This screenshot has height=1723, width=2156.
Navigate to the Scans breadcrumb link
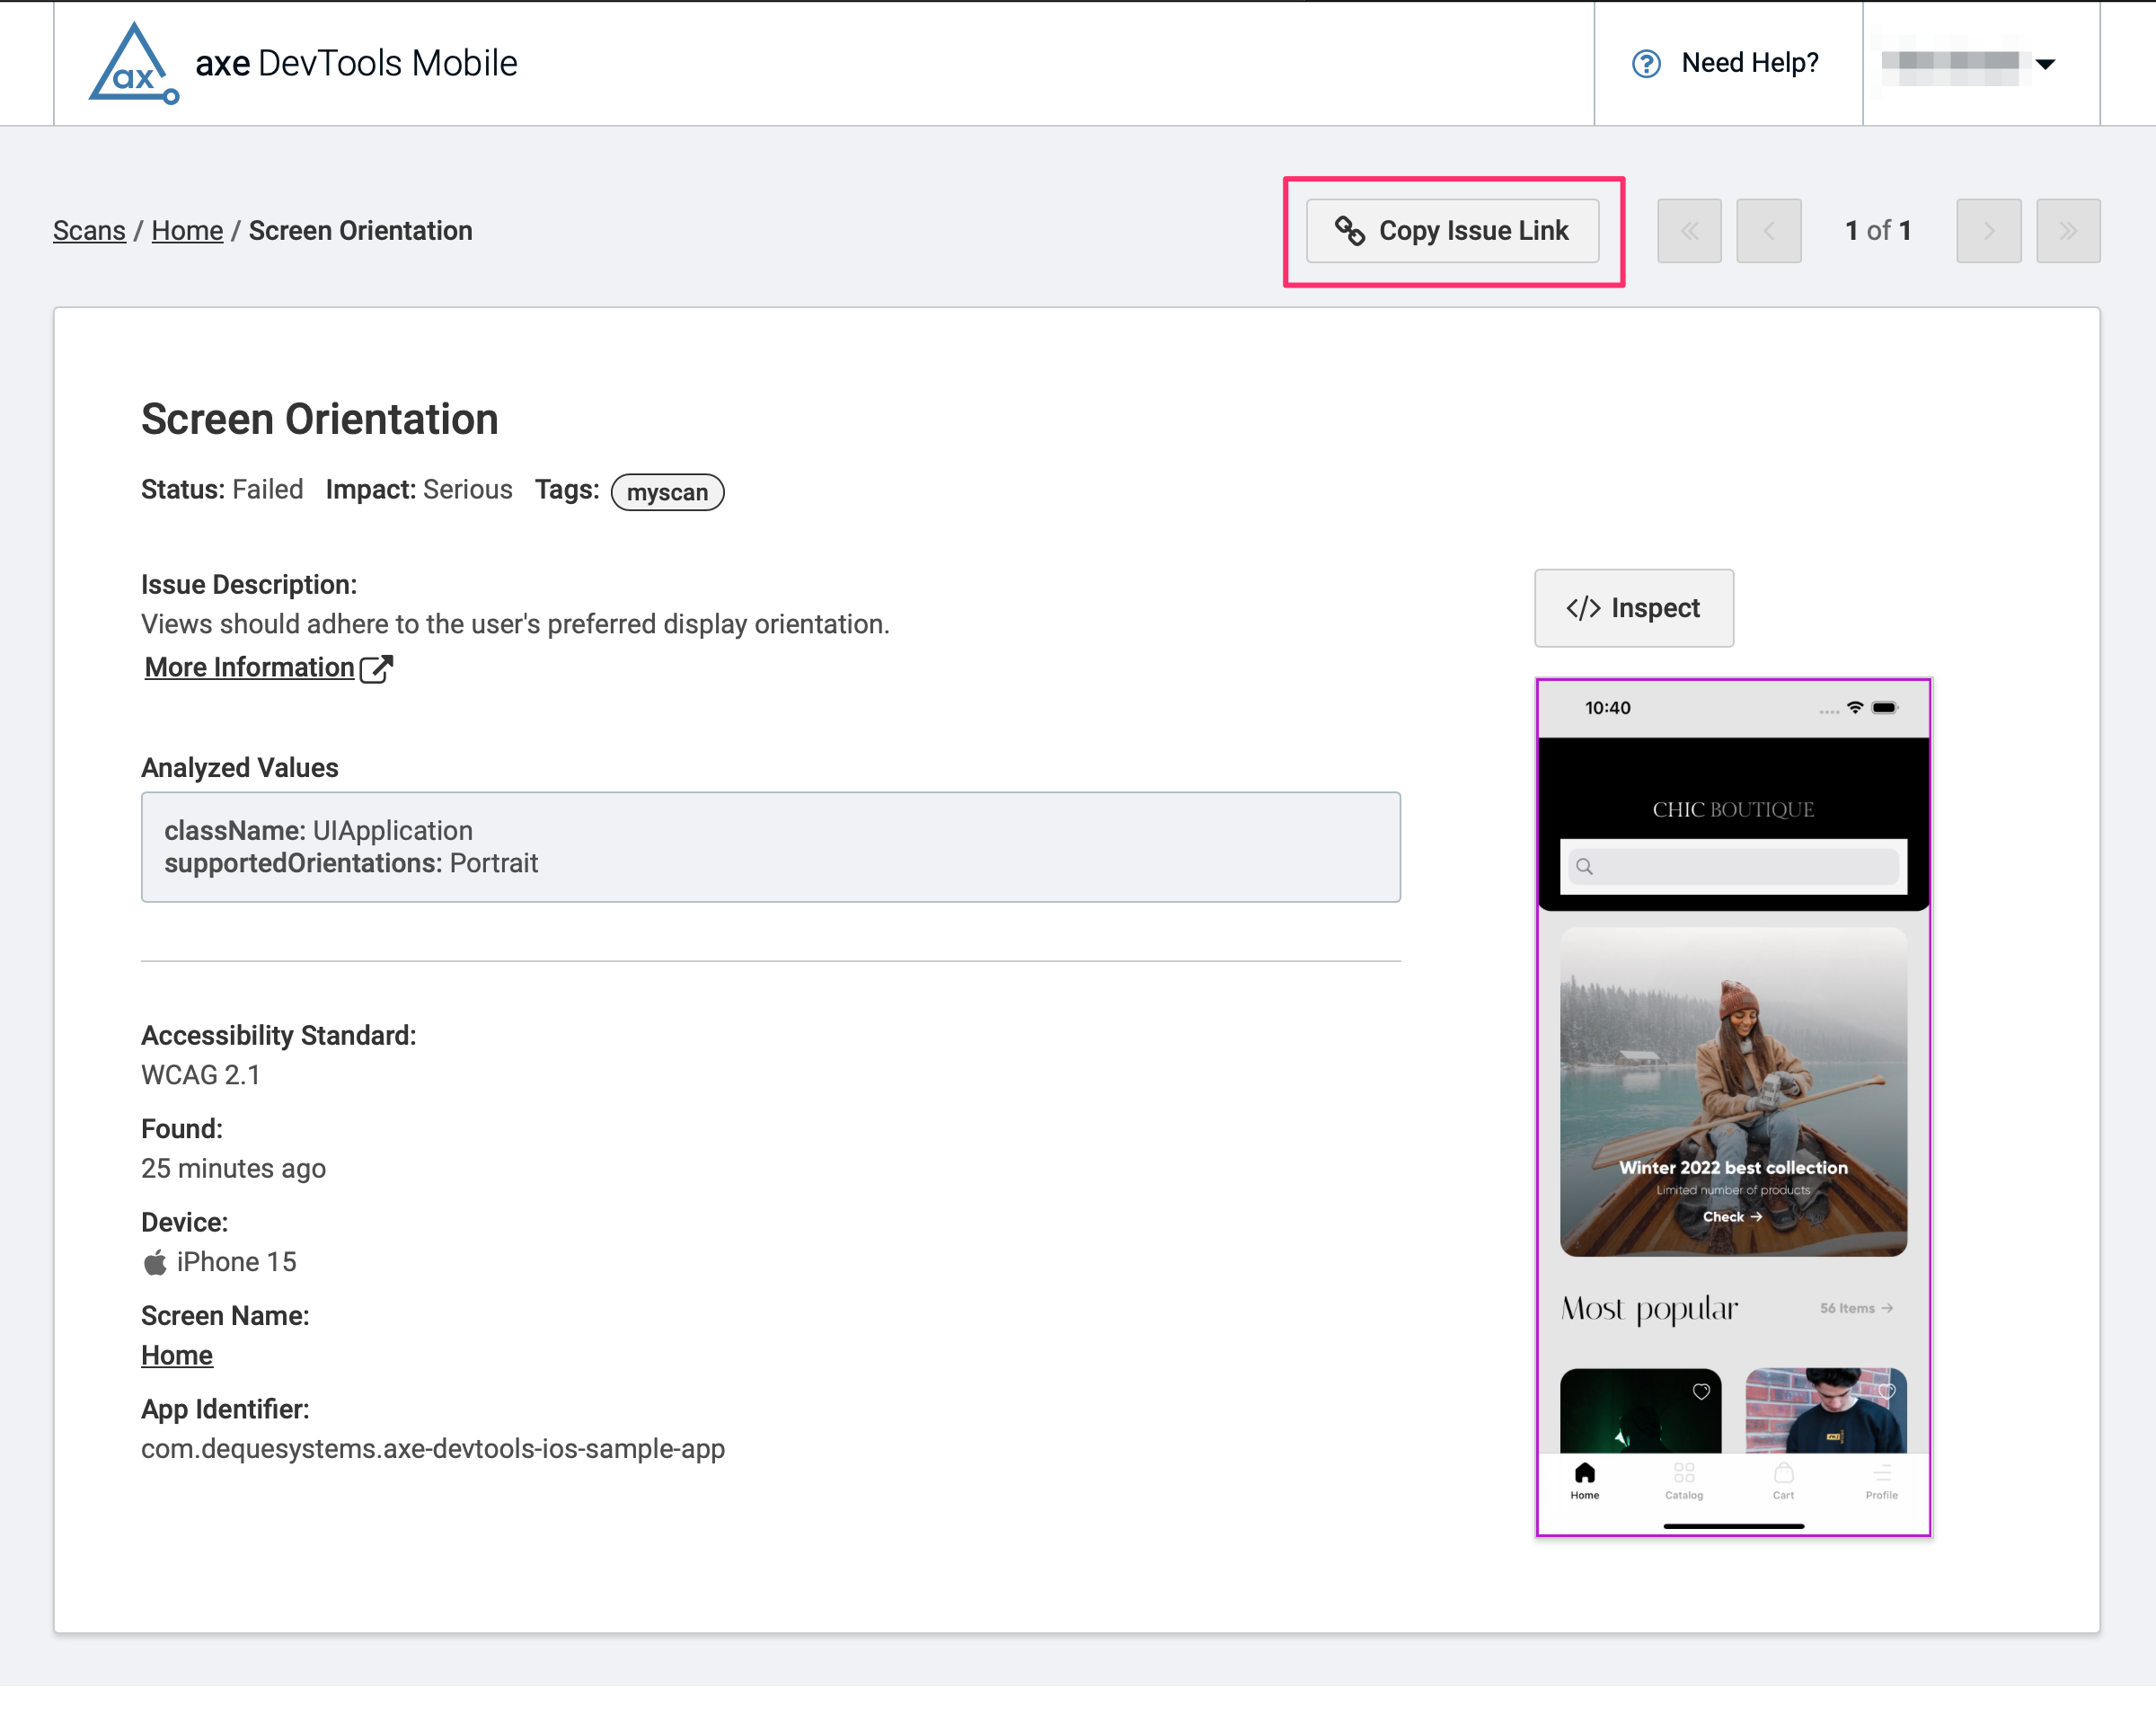89,230
